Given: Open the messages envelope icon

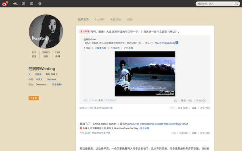Looking at the screenshot, I should click(x=31, y=3).
